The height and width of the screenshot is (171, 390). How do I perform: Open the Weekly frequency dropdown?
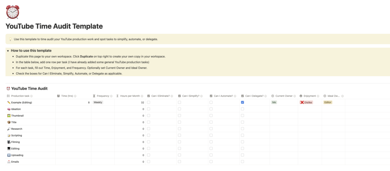98,103
